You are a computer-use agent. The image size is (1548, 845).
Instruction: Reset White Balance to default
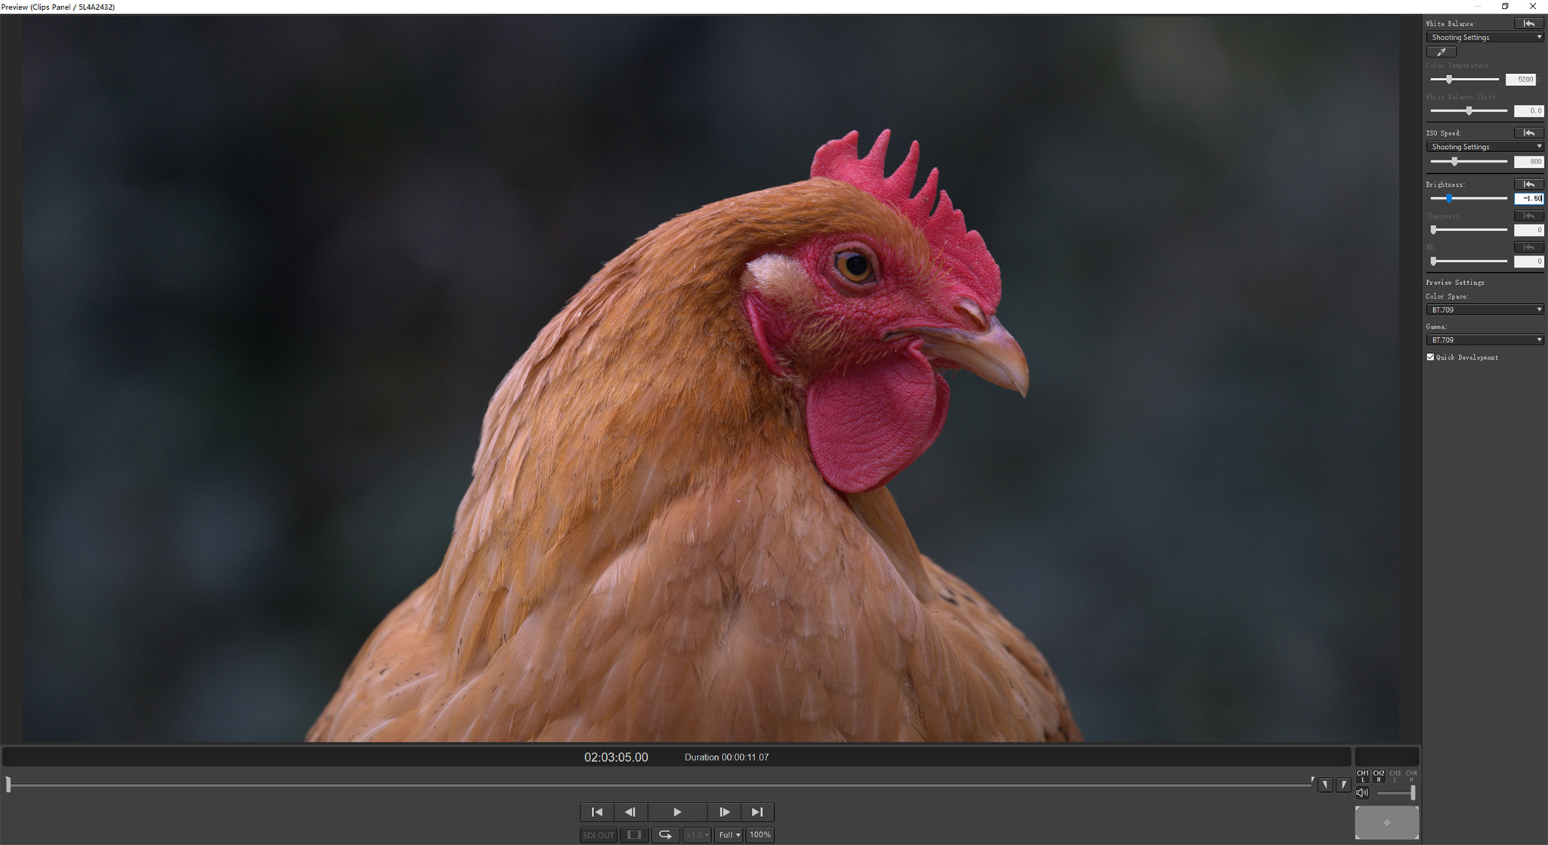[1528, 23]
